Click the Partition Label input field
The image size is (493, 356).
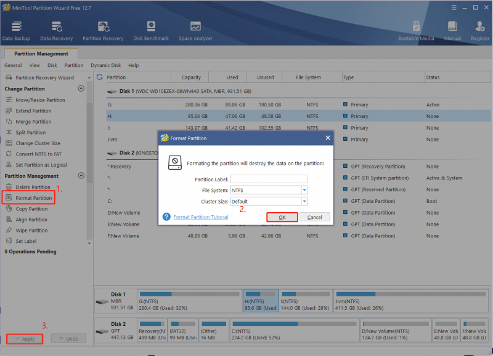tap(269, 179)
